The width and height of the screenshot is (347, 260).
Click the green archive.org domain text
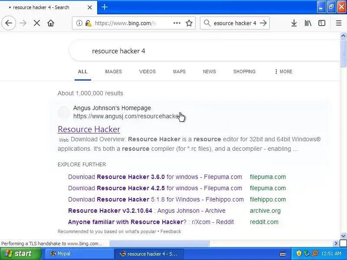coord(265,211)
